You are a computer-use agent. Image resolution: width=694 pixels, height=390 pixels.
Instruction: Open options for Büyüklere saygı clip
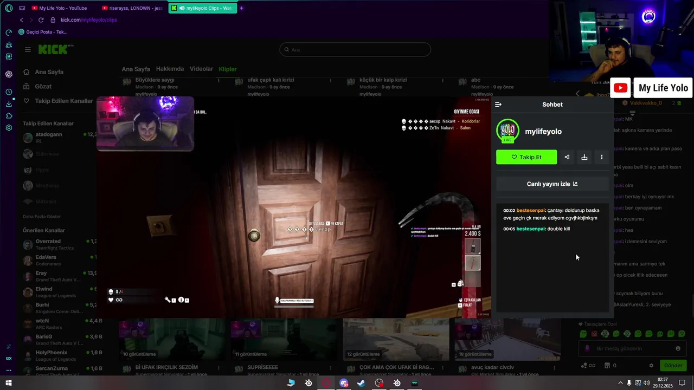pos(219,80)
